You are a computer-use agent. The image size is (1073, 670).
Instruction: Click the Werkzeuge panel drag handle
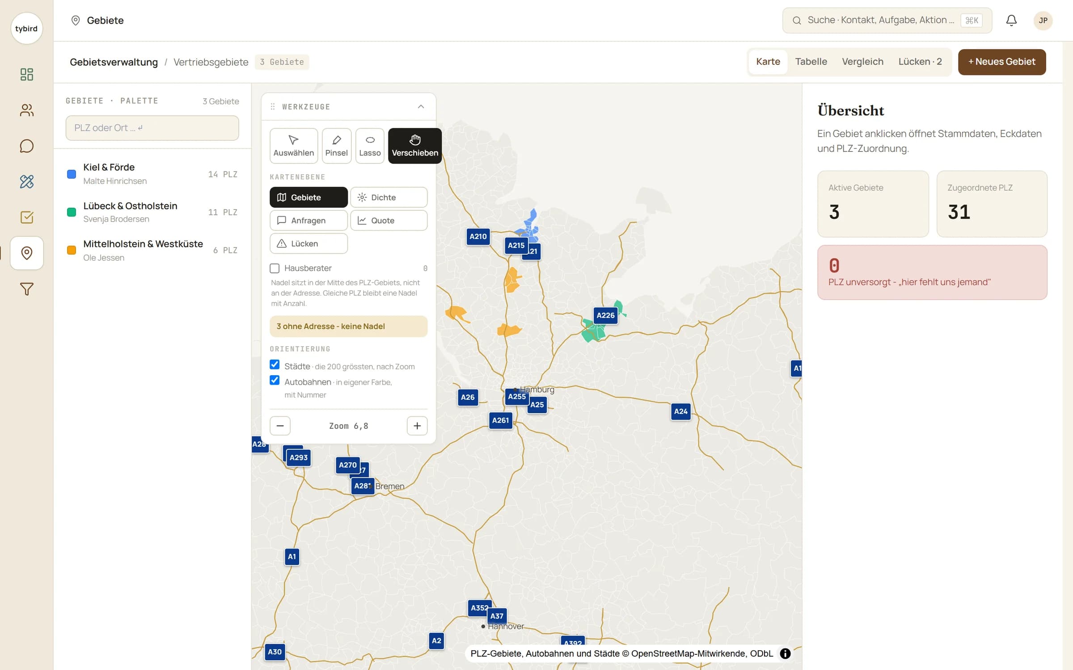pyautogui.click(x=273, y=107)
